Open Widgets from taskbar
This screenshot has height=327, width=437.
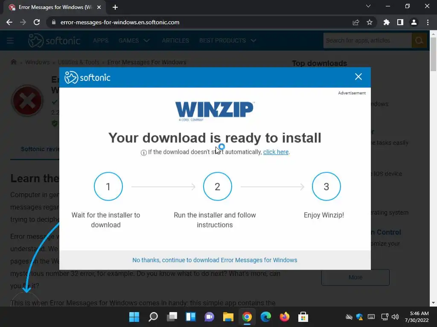(191, 317)
